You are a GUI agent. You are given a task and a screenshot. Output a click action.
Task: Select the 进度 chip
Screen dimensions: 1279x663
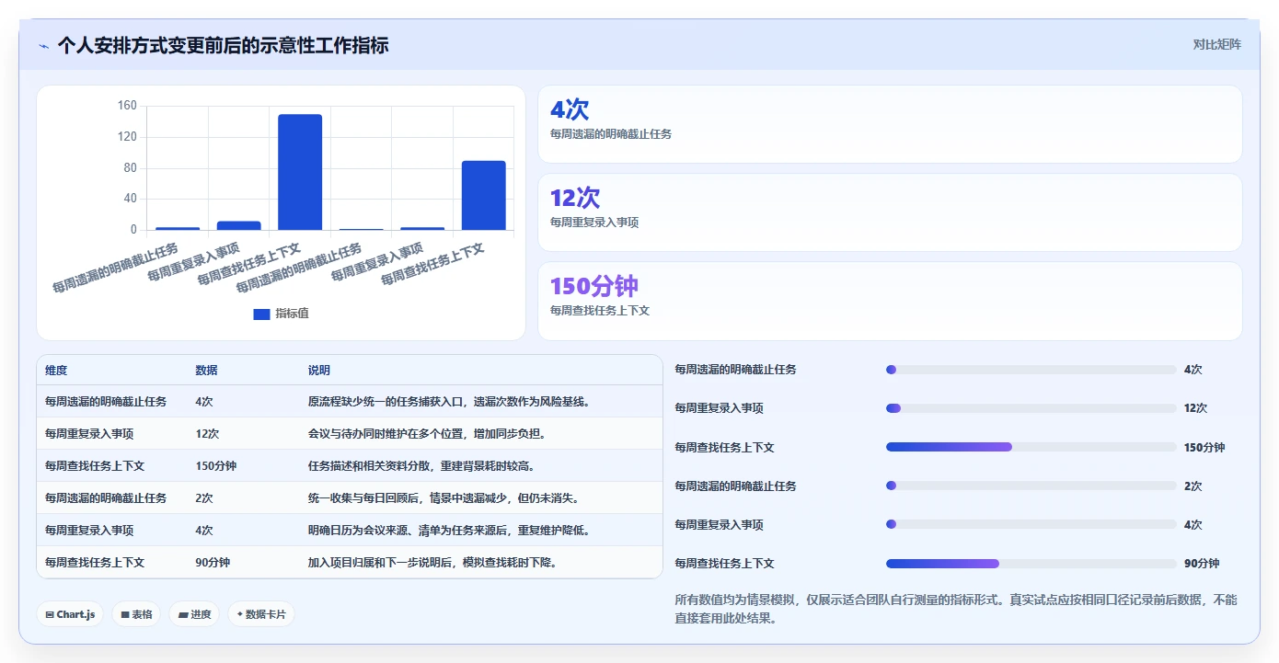[x=194, y=614]
